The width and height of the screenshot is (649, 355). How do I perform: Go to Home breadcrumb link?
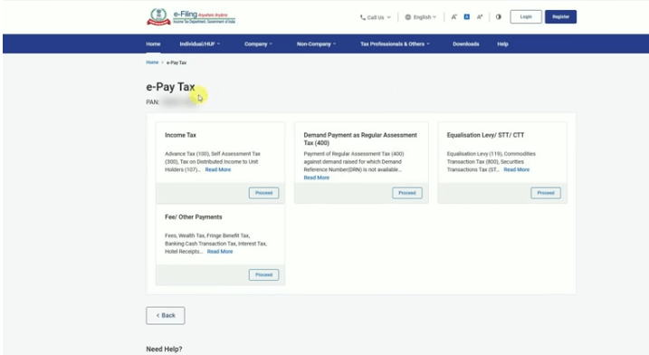(152, 62)
